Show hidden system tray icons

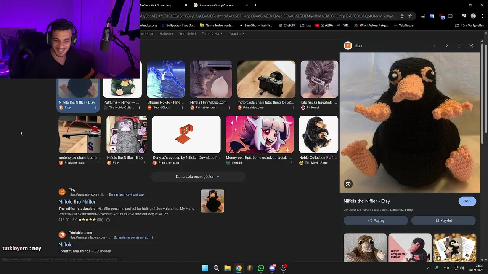[429, 268]
